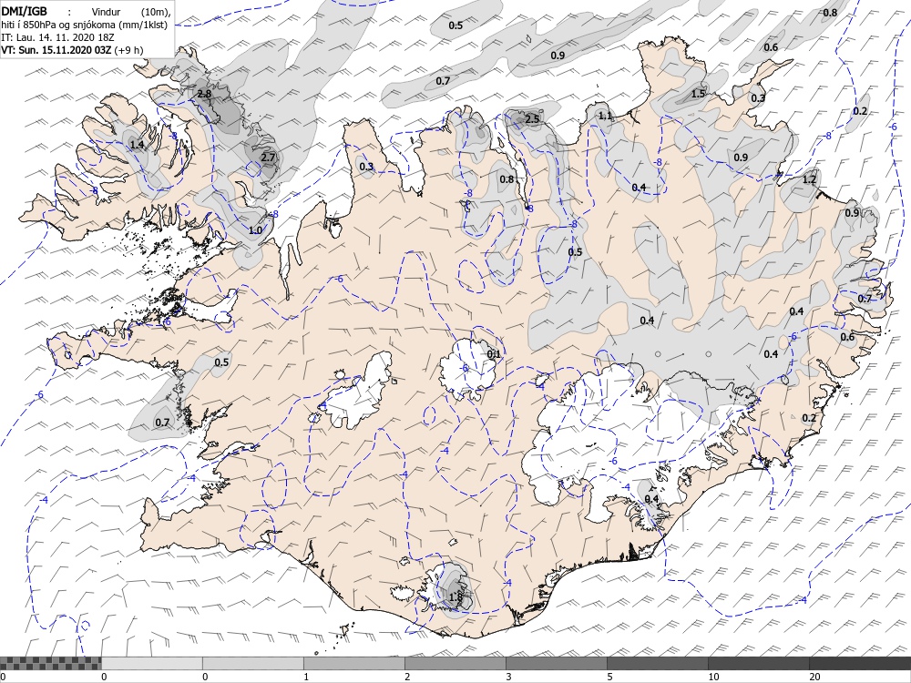
Task: Pick the darkest legend swatch after 20
Action: [860, 663]
